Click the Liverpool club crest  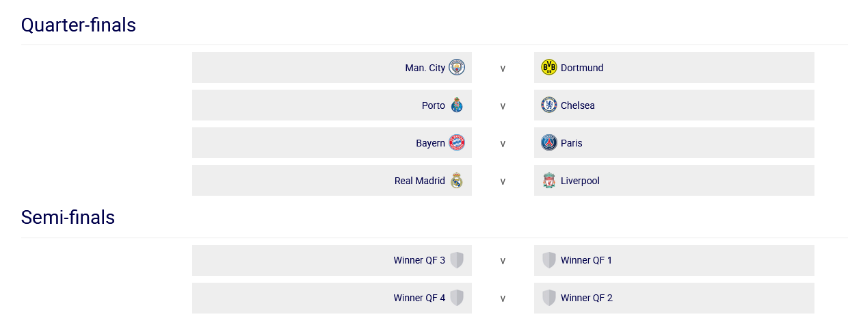point(548,181)
